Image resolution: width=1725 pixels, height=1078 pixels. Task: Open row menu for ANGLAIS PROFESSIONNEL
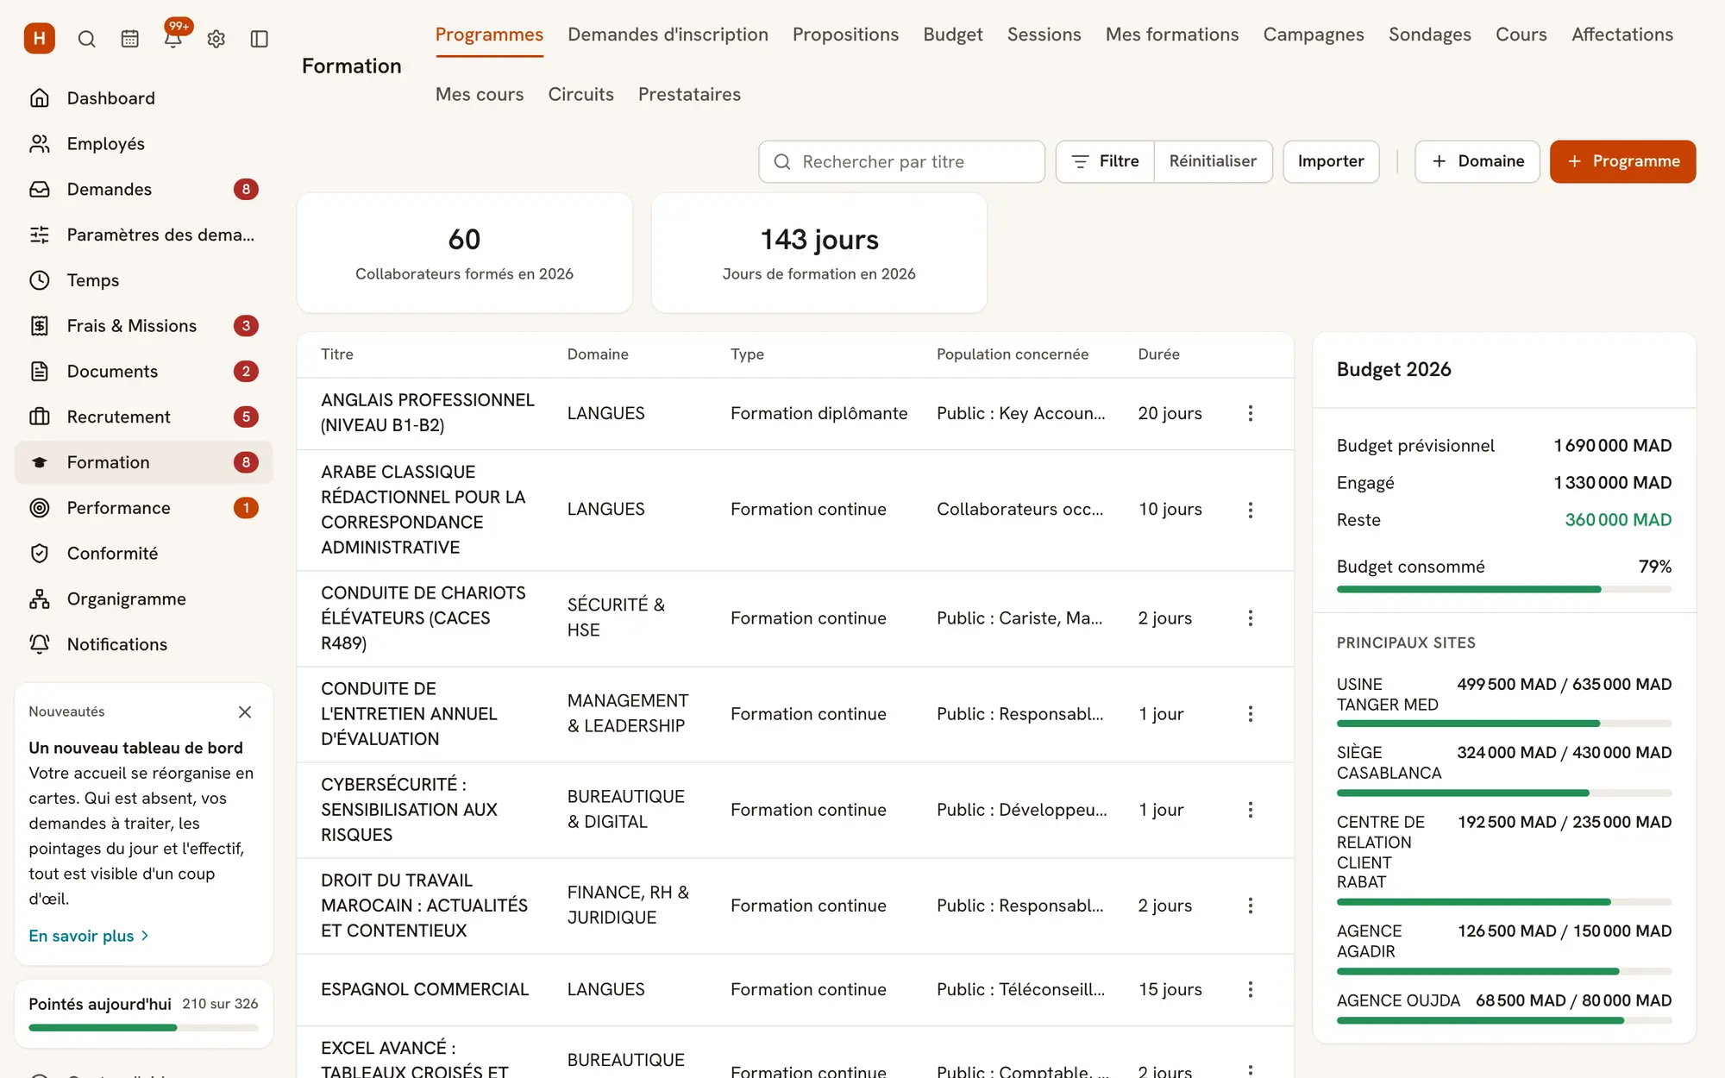pos(1250,414)
